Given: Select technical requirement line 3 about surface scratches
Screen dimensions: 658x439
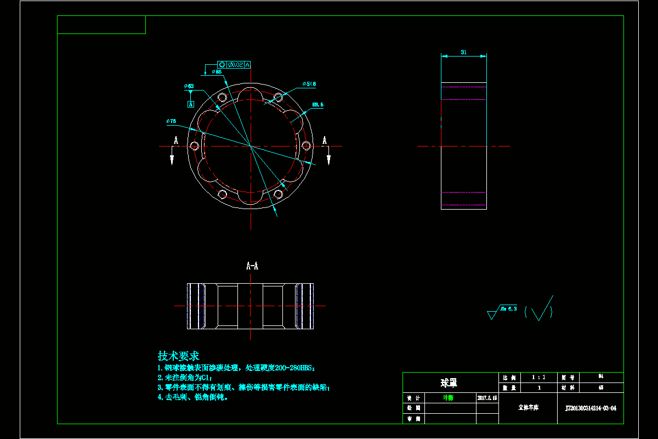Looking at the screenshot, I should [244, 387].
